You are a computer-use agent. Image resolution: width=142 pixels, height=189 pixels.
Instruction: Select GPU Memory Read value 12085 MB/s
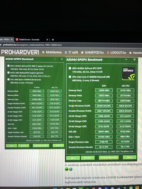pos(104,91)
